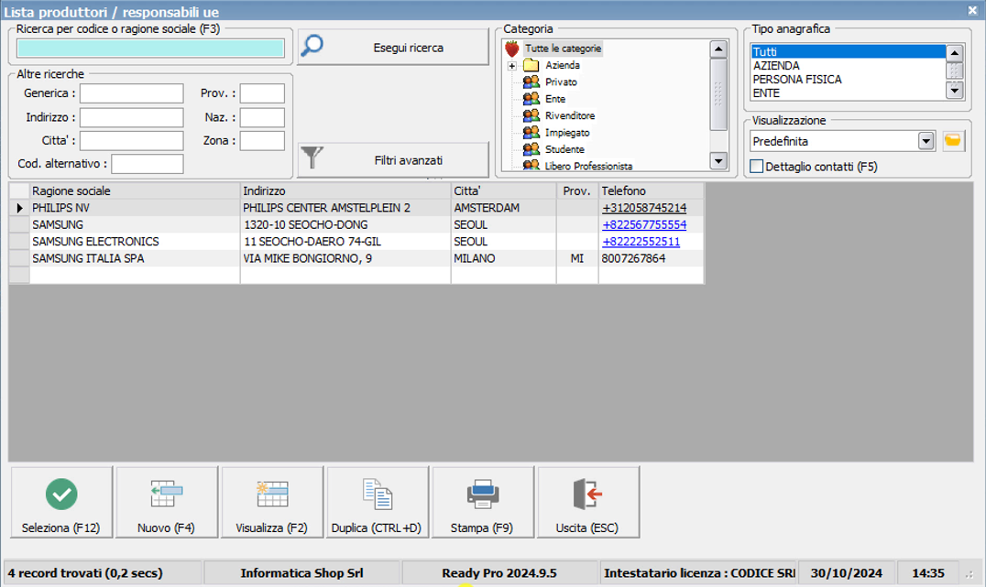Click the 4 record trovati status text

coord(85,573)
